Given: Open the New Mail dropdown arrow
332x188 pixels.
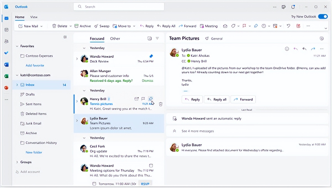Looking at the screenshot, I should click(42, 26).
